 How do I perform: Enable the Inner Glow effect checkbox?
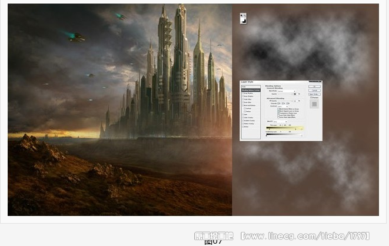coord(243,102)
